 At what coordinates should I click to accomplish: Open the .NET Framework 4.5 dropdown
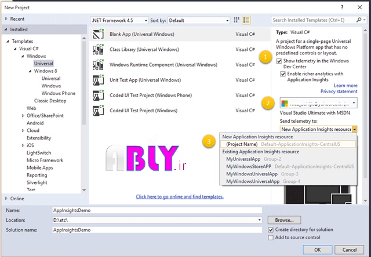pyautogui.click(x=119, y=20)
